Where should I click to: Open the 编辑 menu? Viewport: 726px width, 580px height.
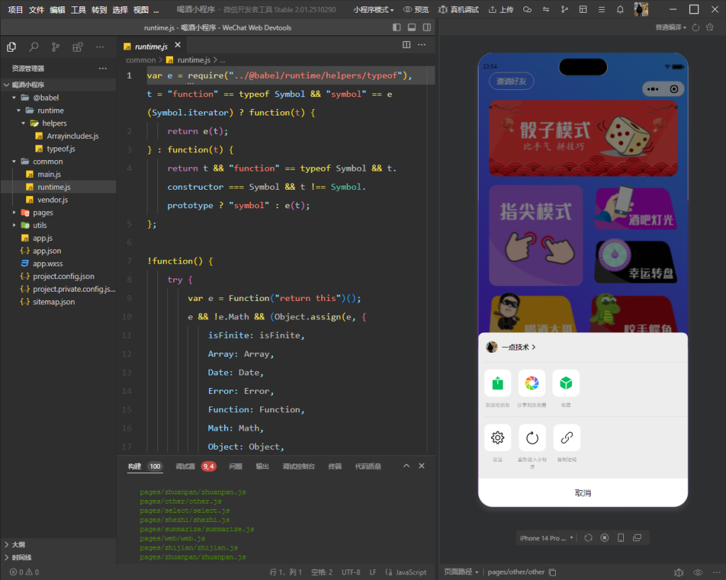(57, 10)
